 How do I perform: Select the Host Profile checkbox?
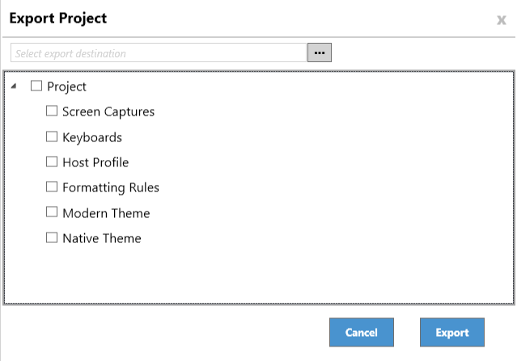[x=52, y=162]
